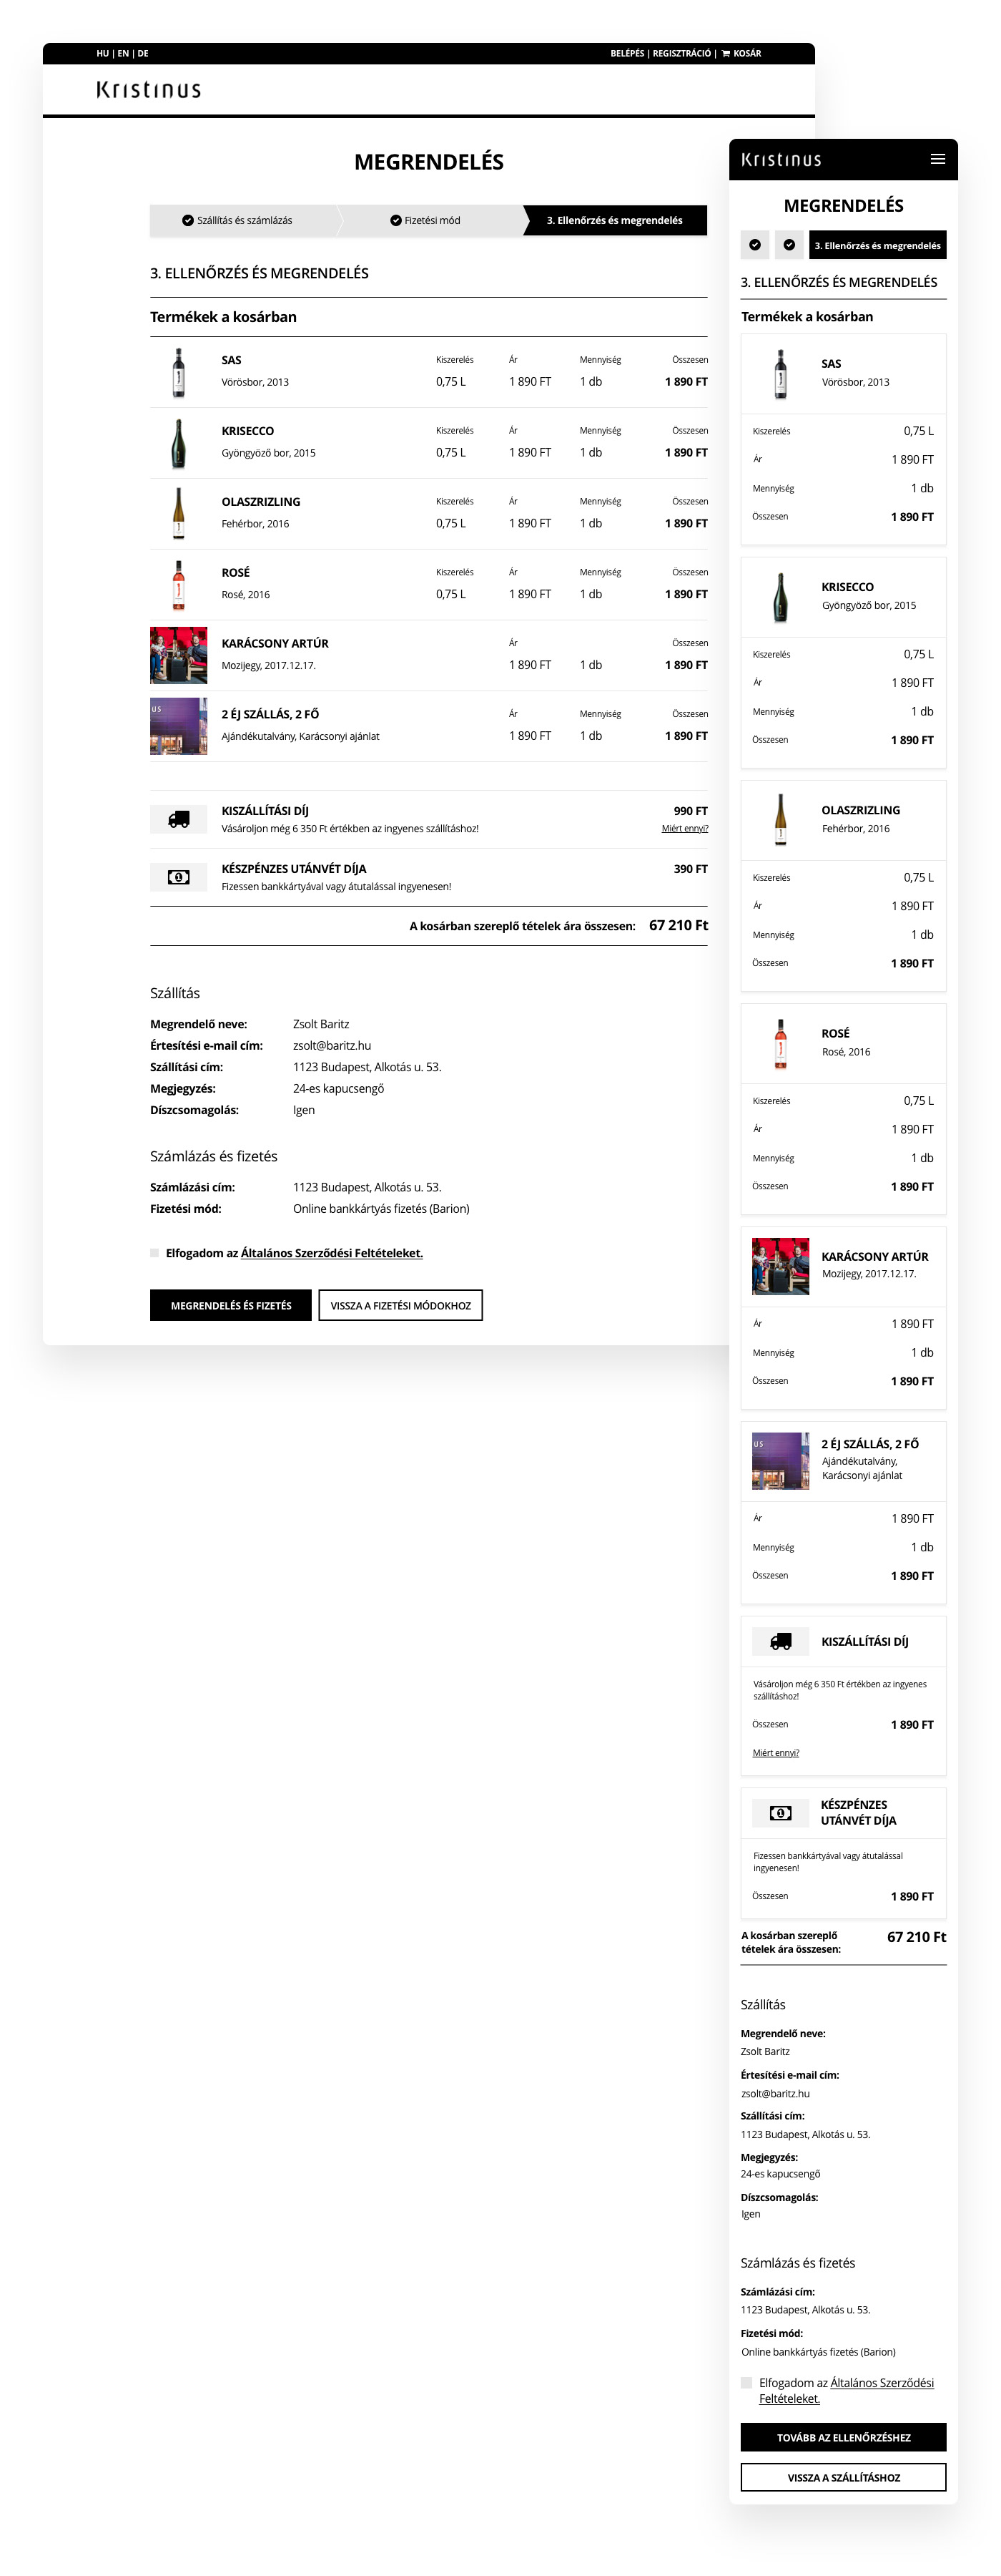
Task: Click the cash payment icon on desktop
Action: click(179, 877)
